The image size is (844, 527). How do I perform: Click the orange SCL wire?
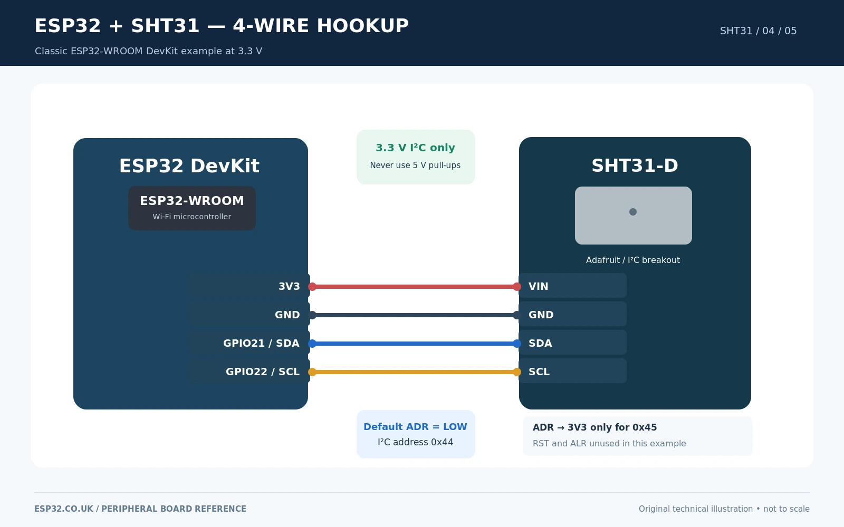(415, 372)
